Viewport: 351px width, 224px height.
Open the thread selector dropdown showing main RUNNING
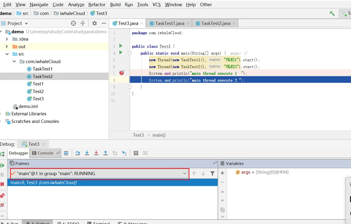pyautogui.click(x=99, y=173)
